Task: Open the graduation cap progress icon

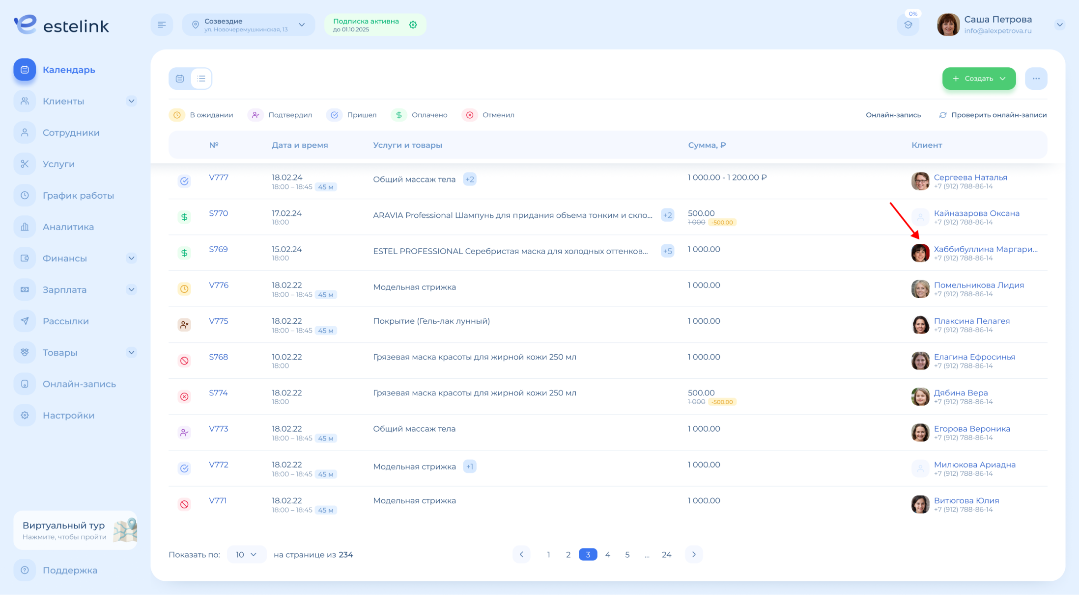Action: pyautogui.click(x=908, y=25)
